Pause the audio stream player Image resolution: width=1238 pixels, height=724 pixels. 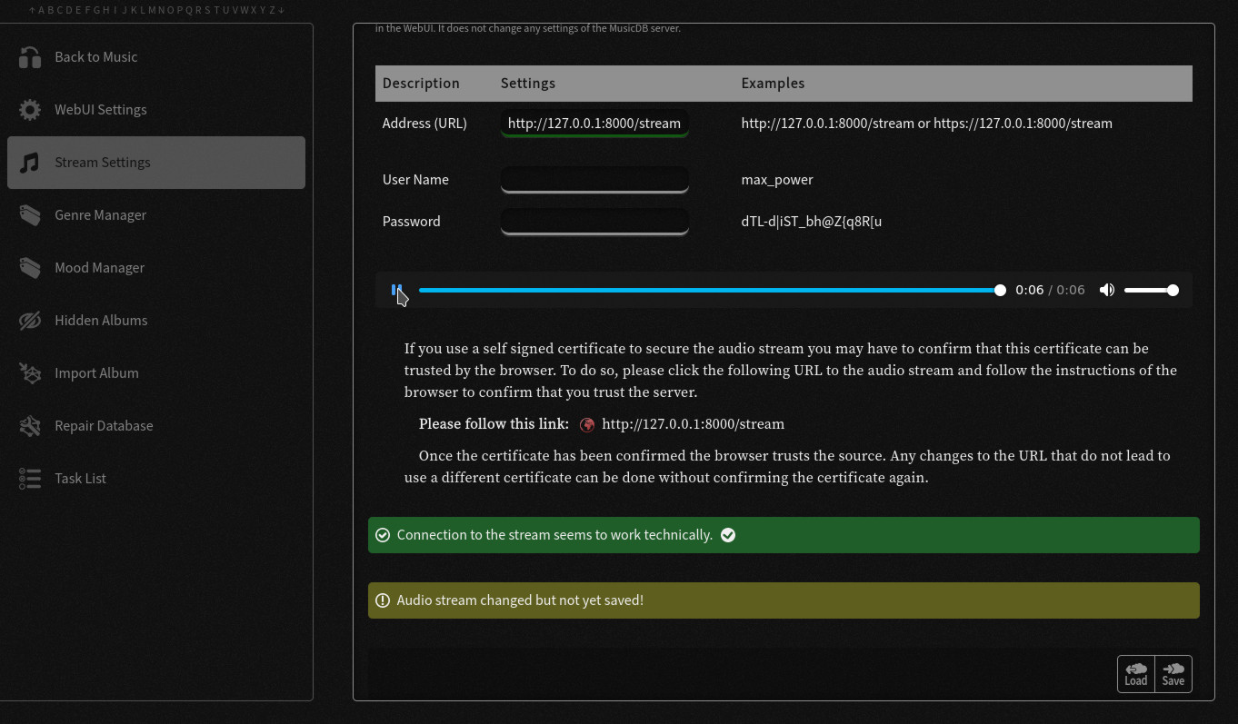(x=396, y=290)
